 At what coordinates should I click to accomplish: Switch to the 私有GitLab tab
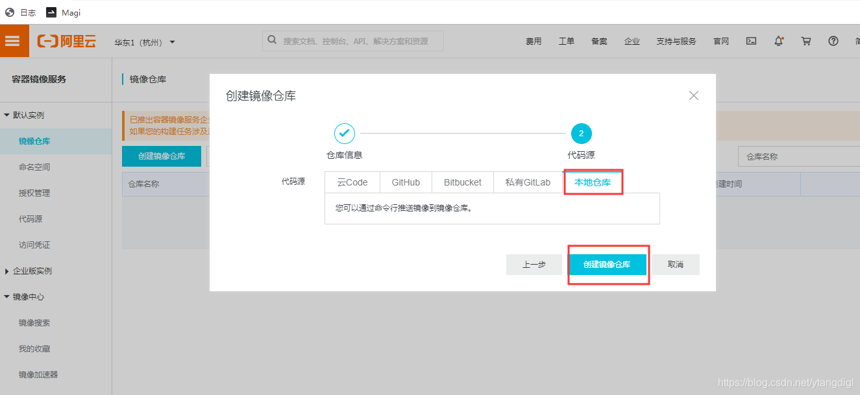[x=528, y=182]
